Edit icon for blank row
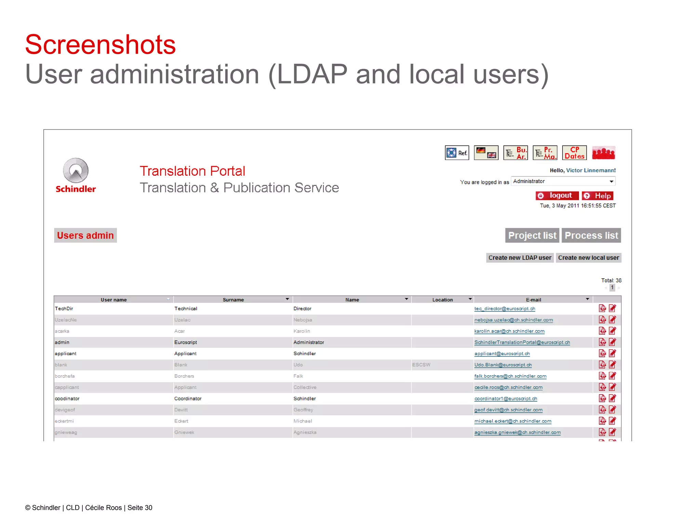Screen dimensions: 700x525 [612, 365]
